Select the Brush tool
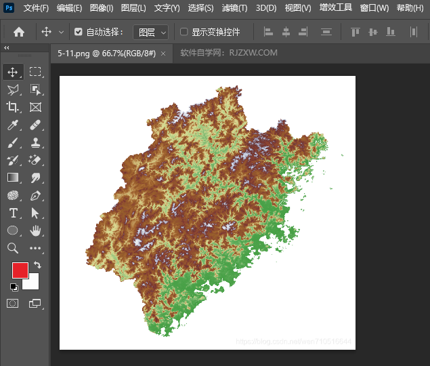The height and width of the screenshot is (366, 430). coord(13,142)
